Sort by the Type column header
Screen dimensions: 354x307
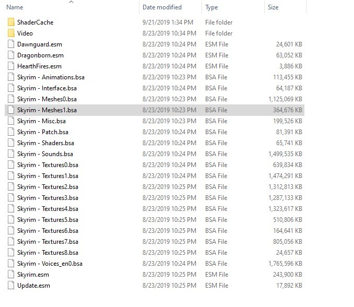pos(211,7)
